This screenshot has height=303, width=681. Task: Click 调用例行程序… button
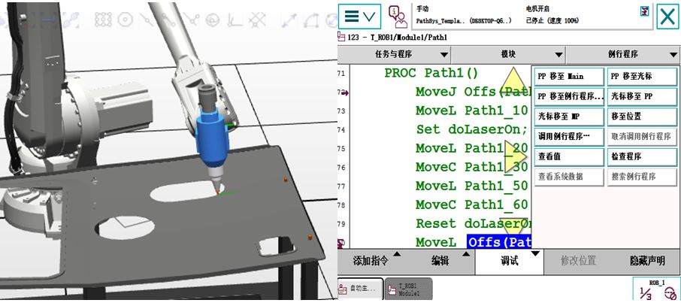569,137
